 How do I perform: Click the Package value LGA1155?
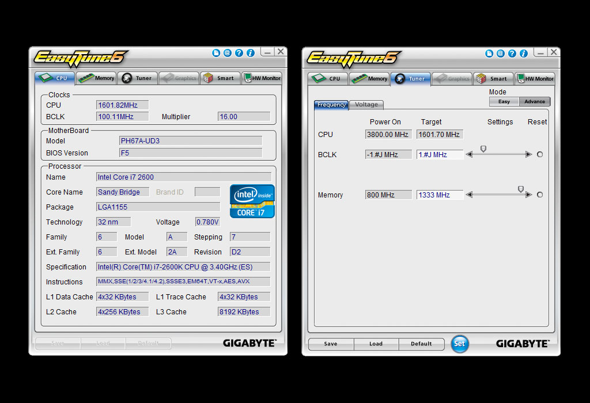tap(158, 207)
